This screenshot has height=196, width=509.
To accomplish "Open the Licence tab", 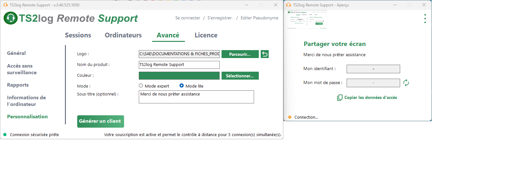I will click(206, 35).
